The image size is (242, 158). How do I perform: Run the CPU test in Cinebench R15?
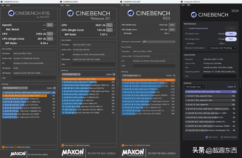pyautogui.click(x=50, y=34)
